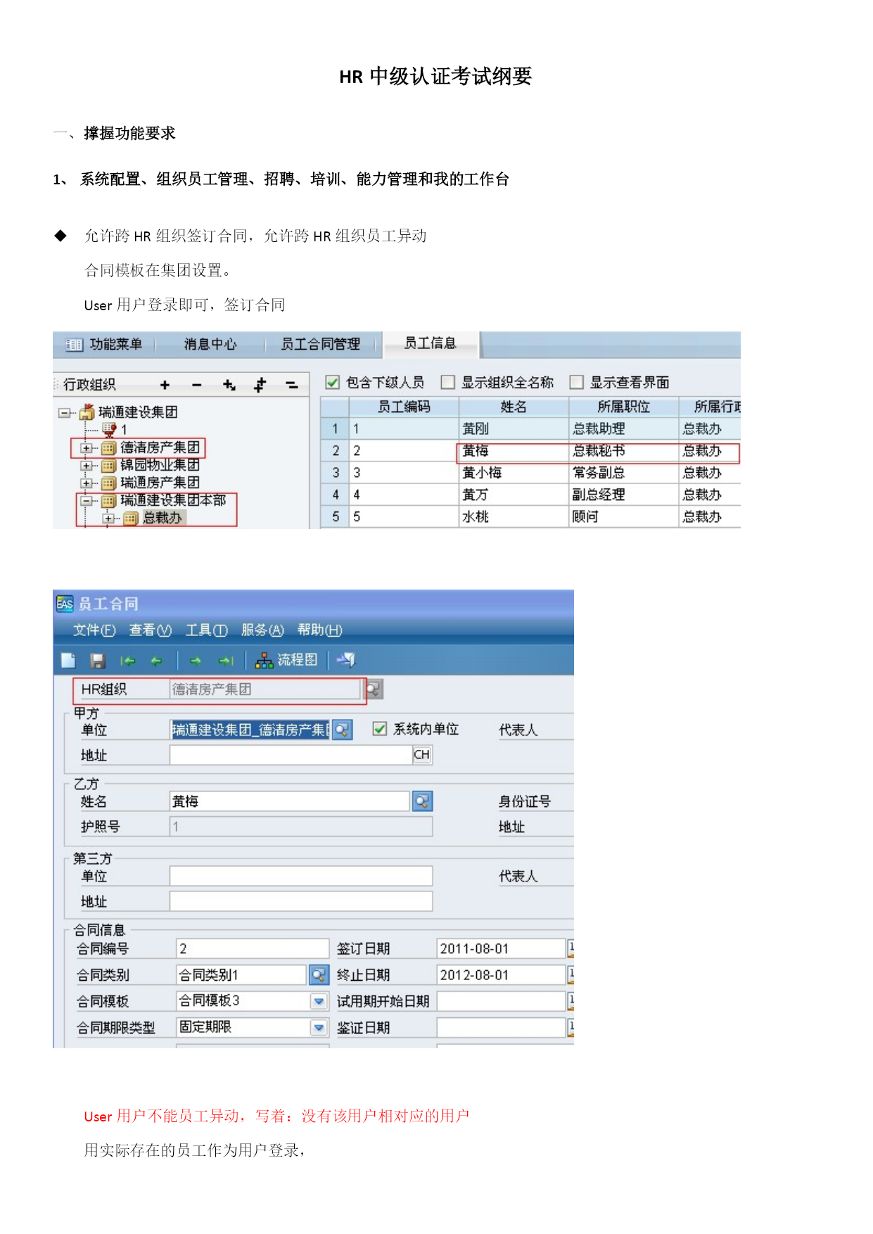The image size is (873, 1234).
Task: Click the 终止日期 date field
Action: [501, 975]
